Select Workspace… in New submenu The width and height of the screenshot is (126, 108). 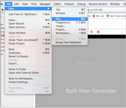70,33
